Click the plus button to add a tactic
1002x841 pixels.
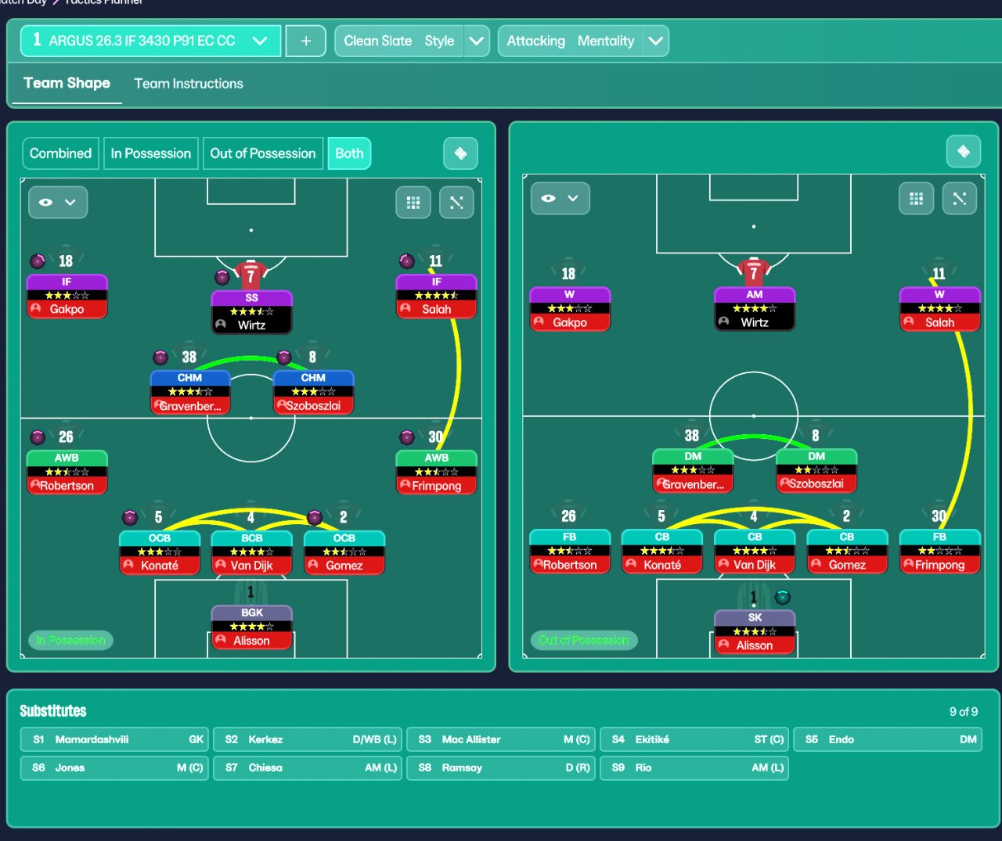click(306, 41)
